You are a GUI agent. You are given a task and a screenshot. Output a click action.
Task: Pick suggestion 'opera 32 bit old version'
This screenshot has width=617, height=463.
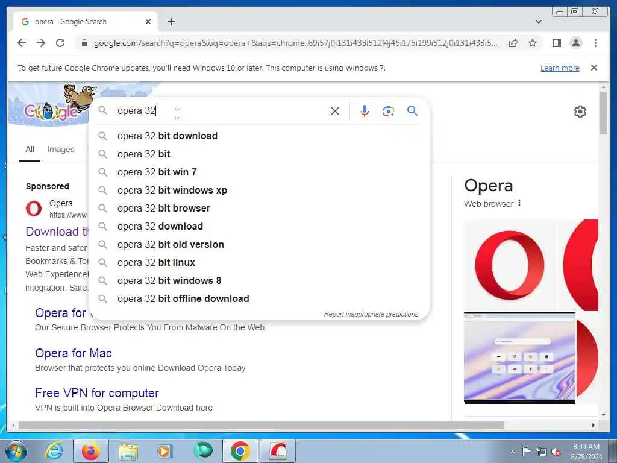[260, 245]
